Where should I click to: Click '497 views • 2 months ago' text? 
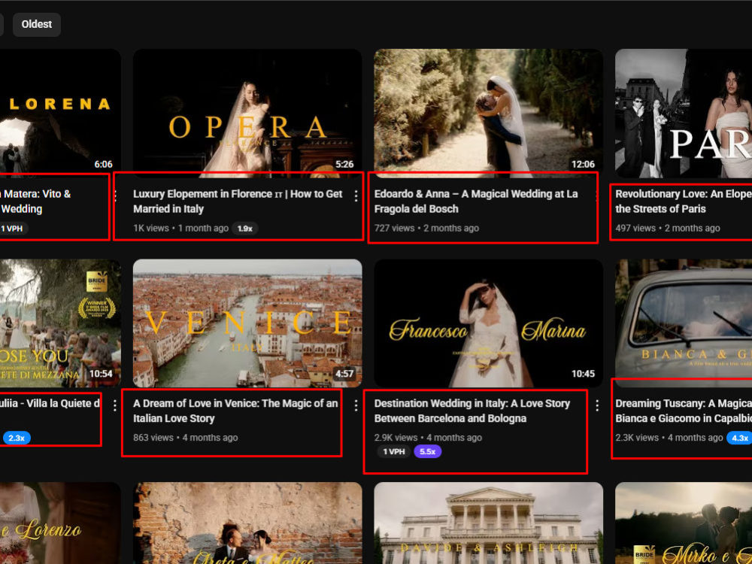(668, 229)
